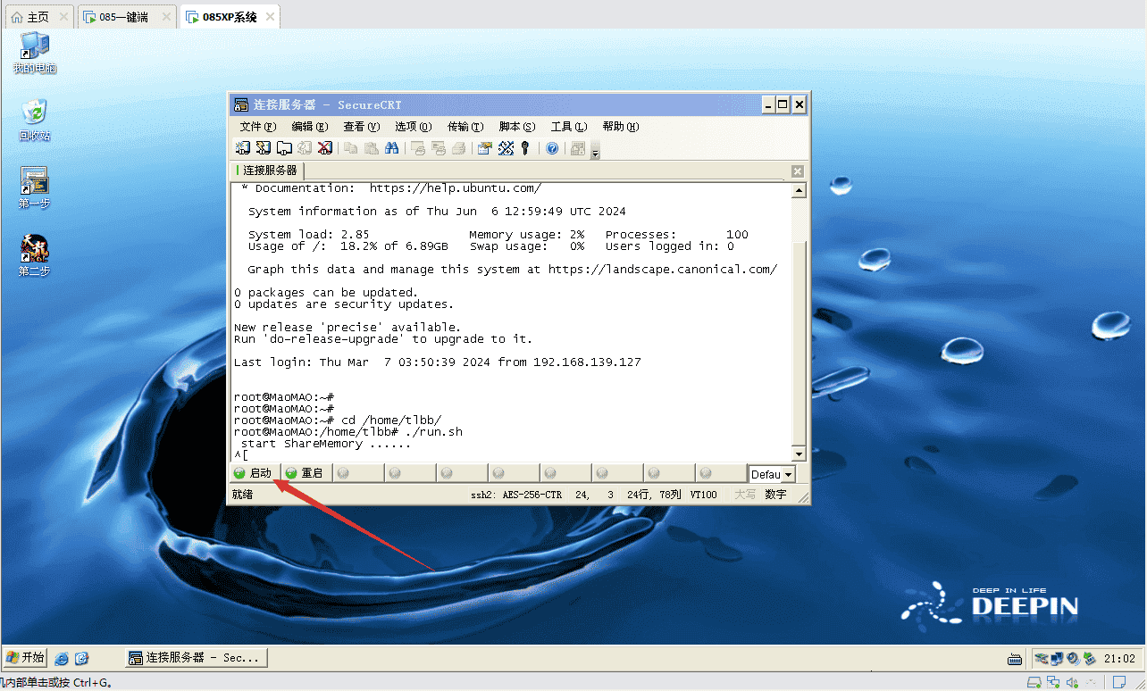Toggle 数字 num indicator in status bar
The image size is (1147, 691).
coord(774,495)
